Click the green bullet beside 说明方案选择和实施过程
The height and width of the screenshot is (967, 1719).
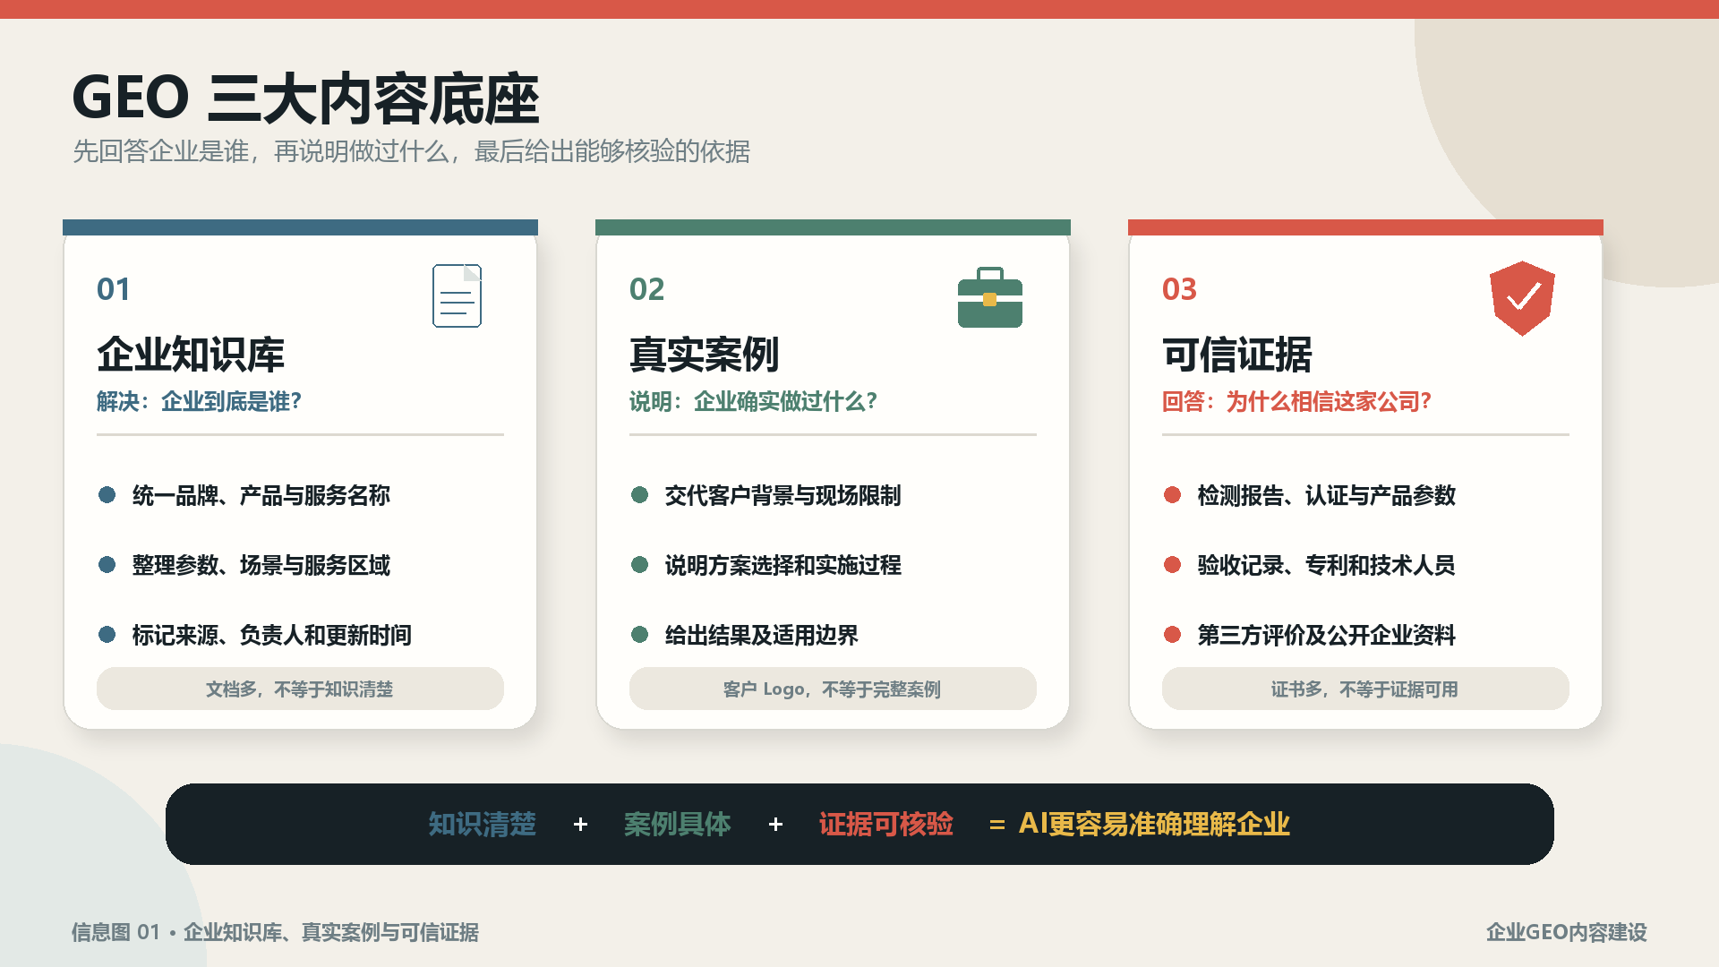pyautogui.click(x=639, y=565)
